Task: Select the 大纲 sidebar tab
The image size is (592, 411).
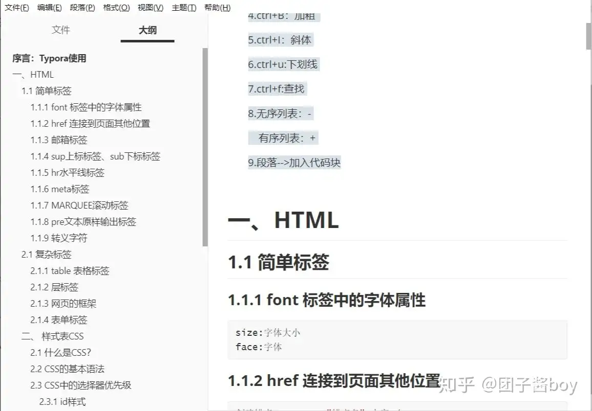Action: click(147, 30)
